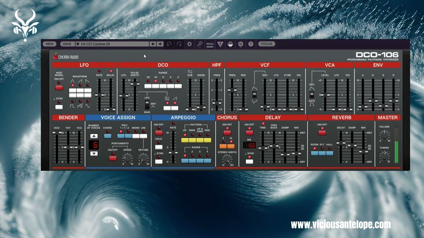Load the previous preset with the left arrow

pos(153,44)
